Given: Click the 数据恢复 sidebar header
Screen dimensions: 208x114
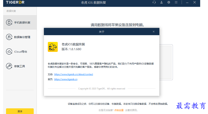Looking at the screenshot, I should point(11,11).
